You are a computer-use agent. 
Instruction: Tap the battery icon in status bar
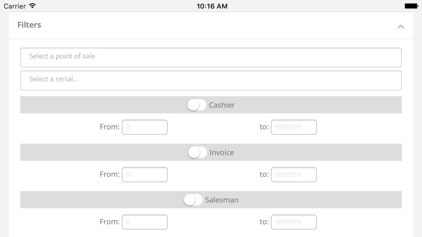(411, 6)
